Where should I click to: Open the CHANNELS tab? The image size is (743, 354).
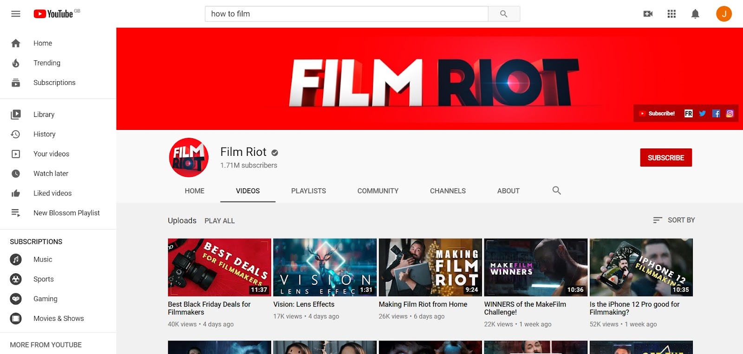click(448, 191)
